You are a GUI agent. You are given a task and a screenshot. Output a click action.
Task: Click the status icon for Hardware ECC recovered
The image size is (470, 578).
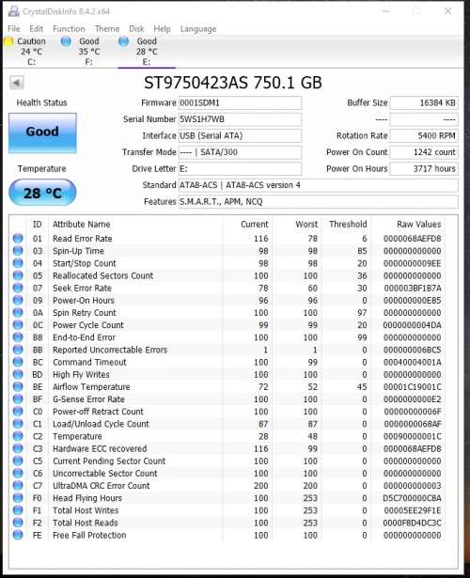click(x=18, y=448)
